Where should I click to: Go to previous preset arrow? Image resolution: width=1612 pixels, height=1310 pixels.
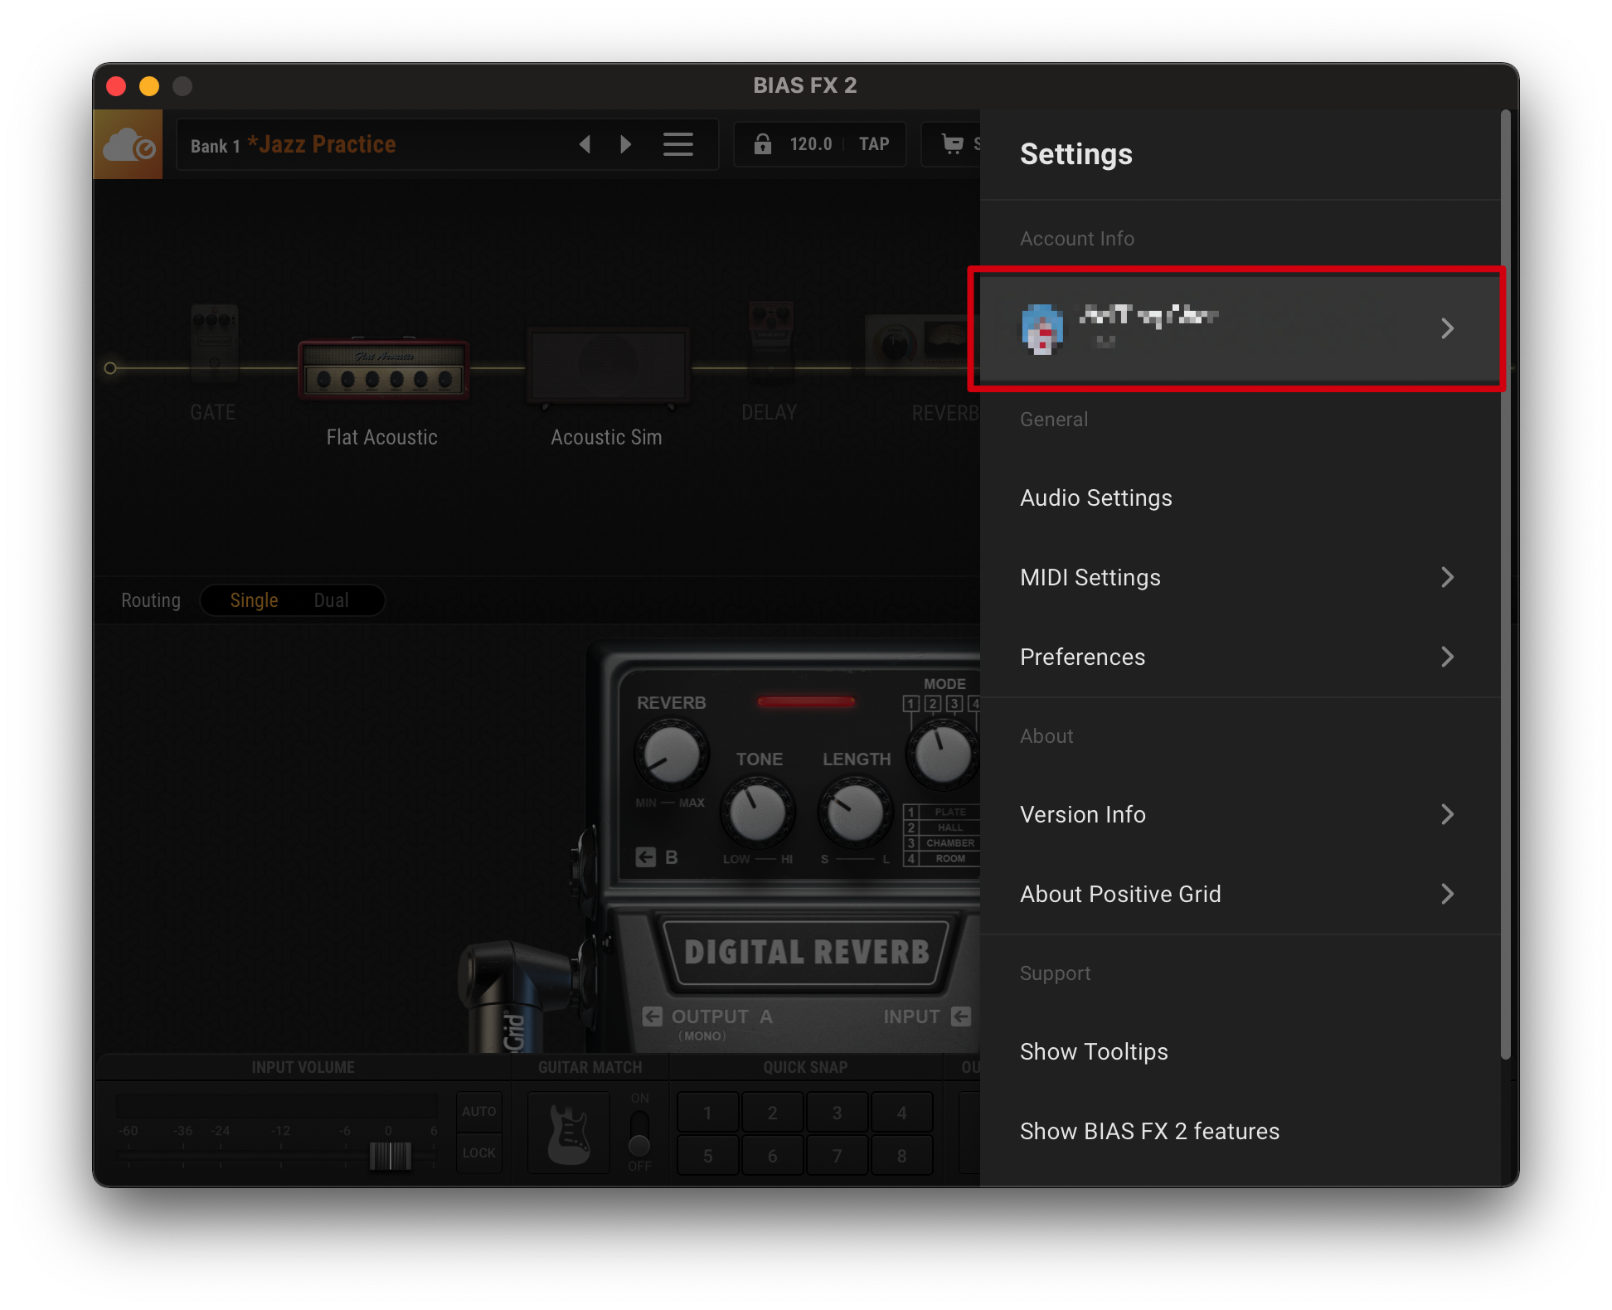(x=585, y=144)
